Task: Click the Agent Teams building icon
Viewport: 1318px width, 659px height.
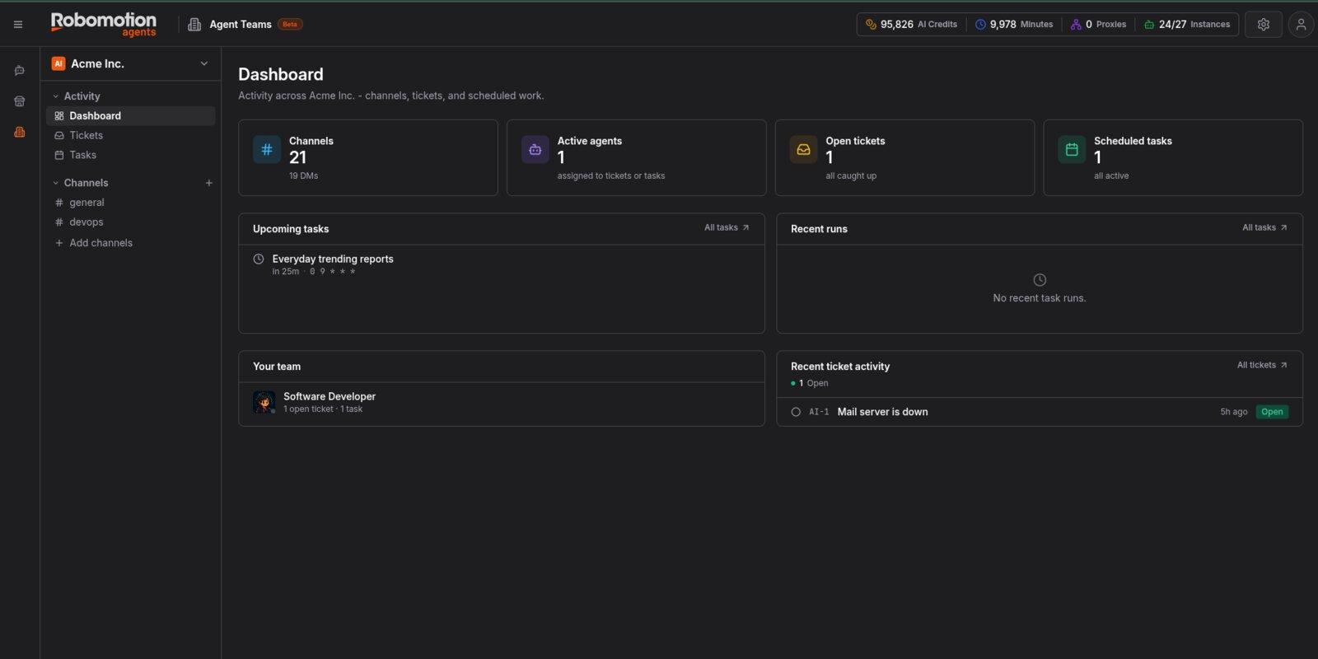Action: click(194, 25)
